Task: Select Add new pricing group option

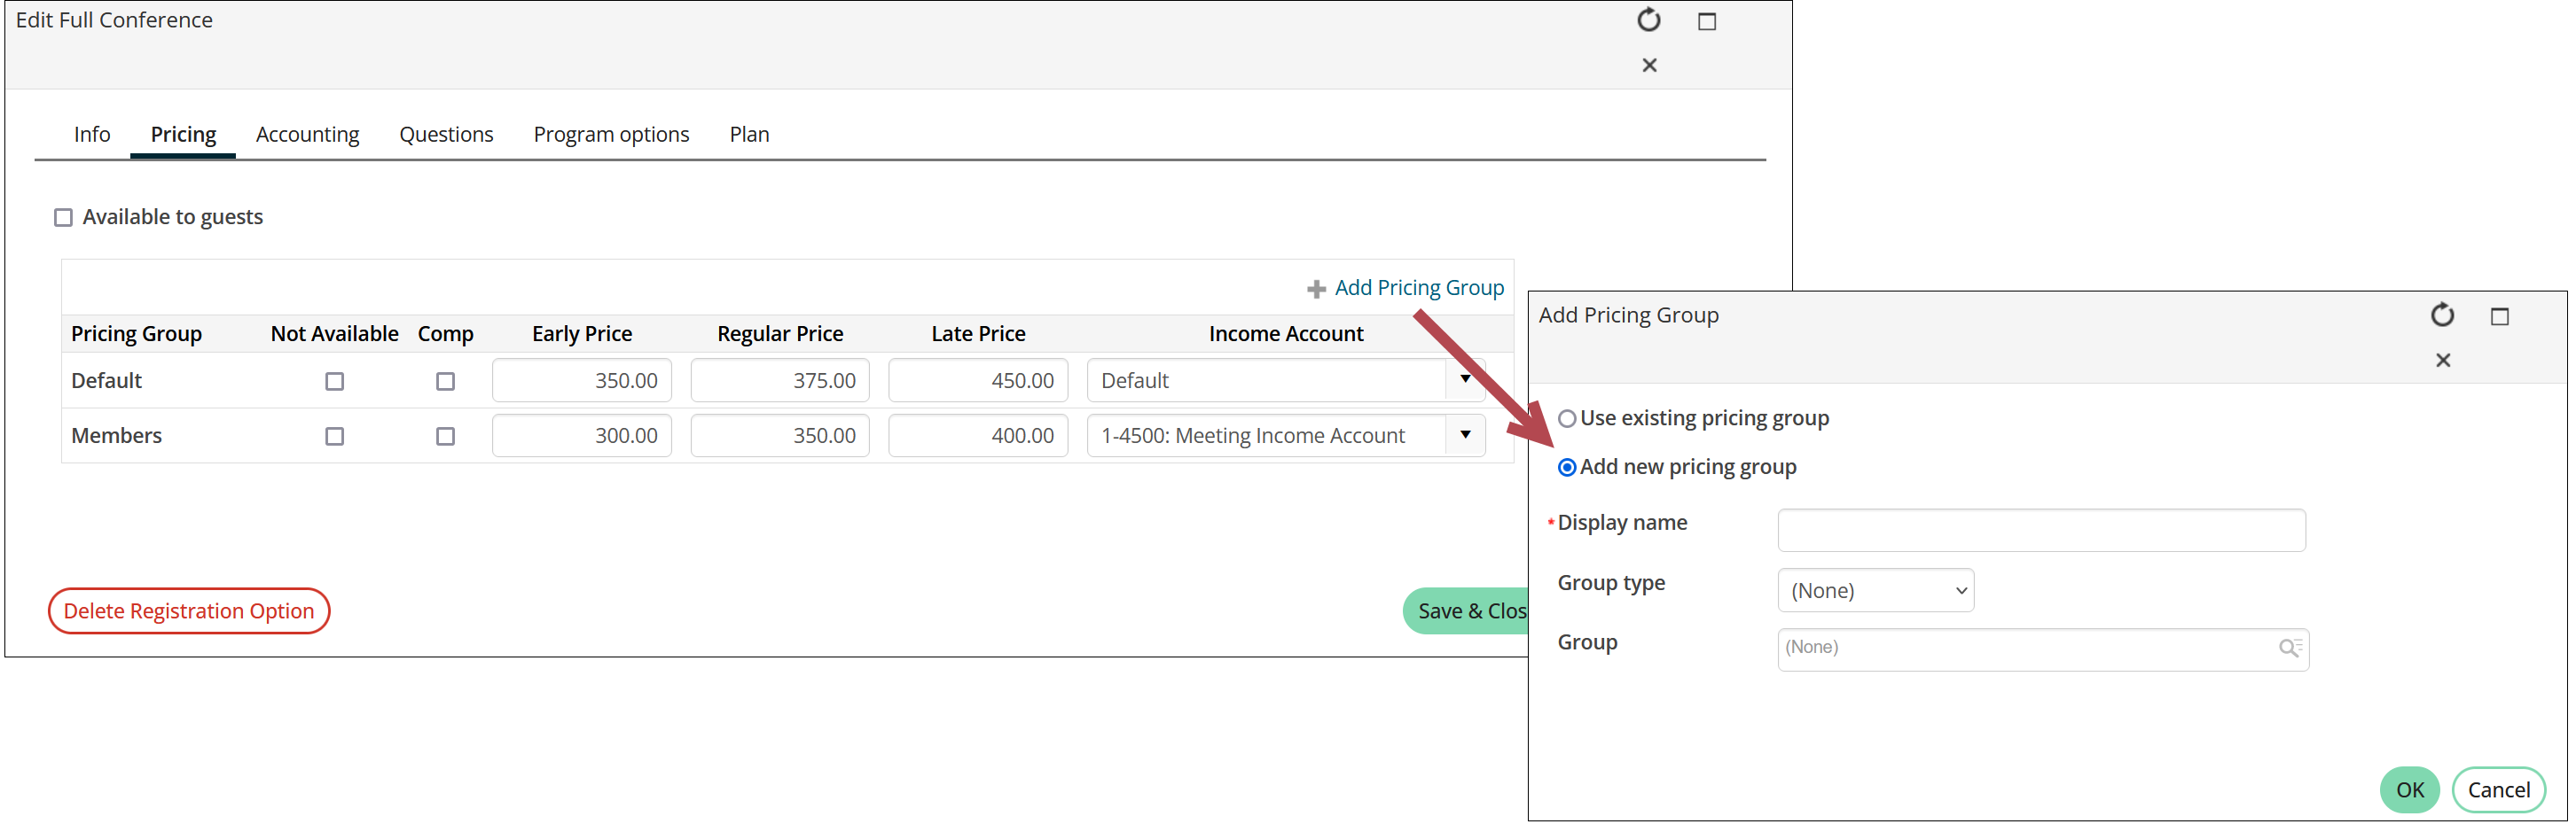Action: coord(1567,468)
